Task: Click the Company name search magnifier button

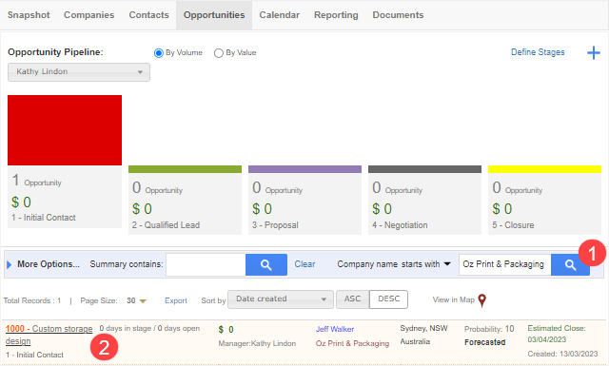Action: pos(570,264)
